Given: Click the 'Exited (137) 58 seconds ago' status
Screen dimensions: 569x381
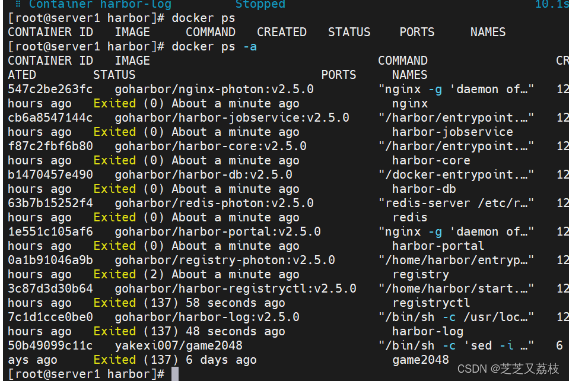Looking at the screenshot, I should [x=189, y=303].
